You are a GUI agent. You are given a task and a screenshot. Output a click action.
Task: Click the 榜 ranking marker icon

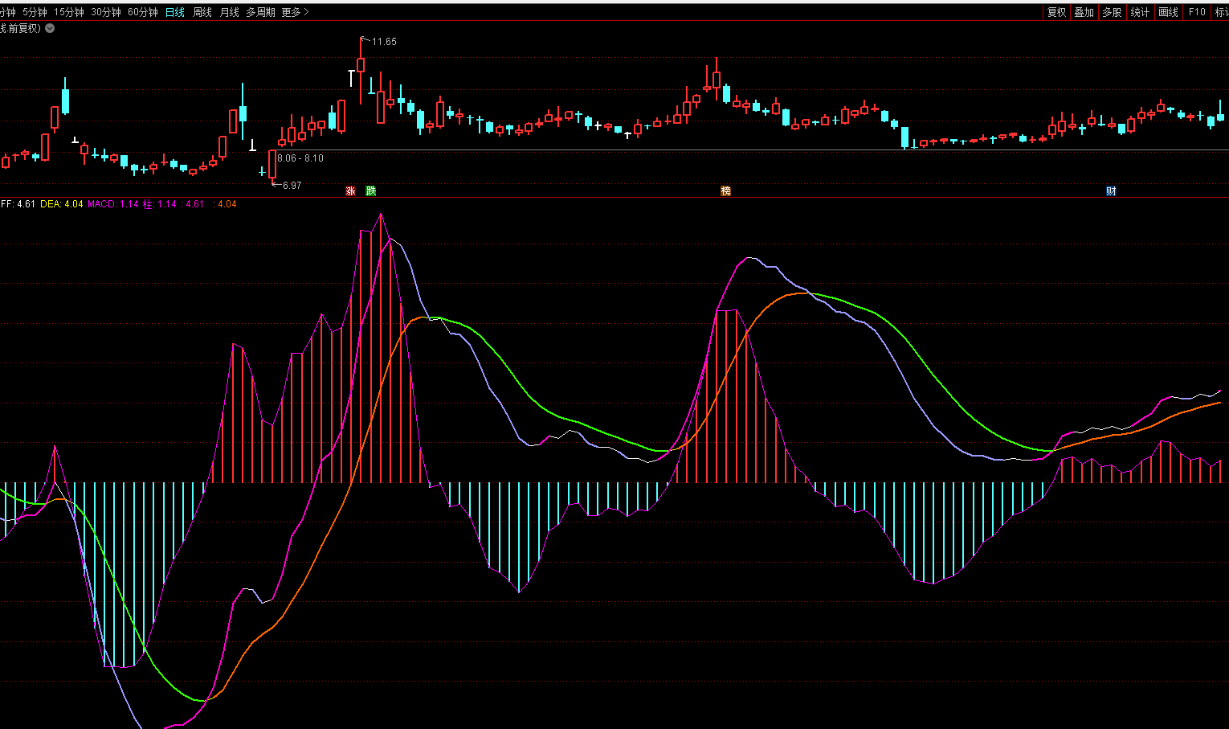coord(726,191)
